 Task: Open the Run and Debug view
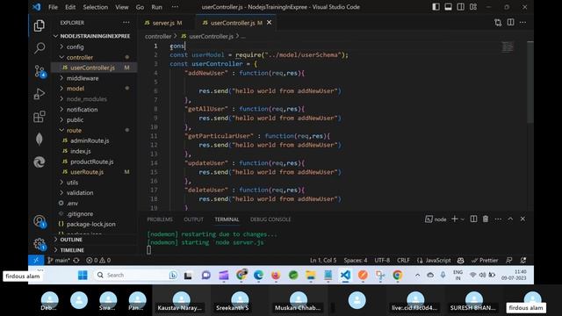click(x=39, y=94)
